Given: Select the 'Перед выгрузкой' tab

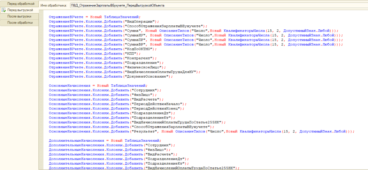Looking at the screenshot, I should (20, 10).
